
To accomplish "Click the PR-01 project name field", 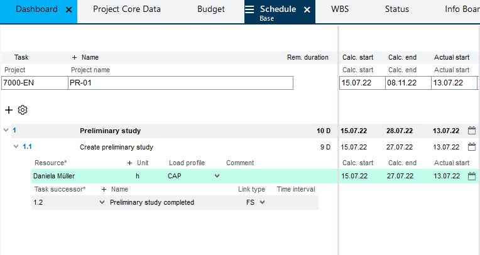I will [x=180, y=83].
